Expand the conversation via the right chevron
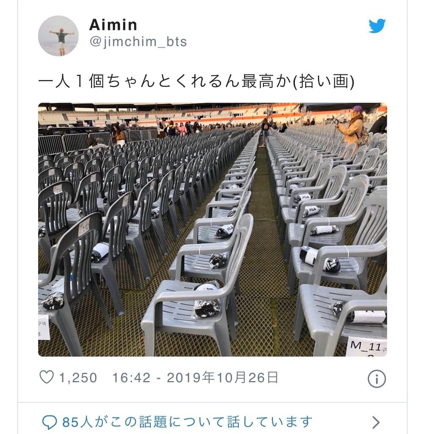The height and width of the screenshot is (434, 425). [376, 423]
